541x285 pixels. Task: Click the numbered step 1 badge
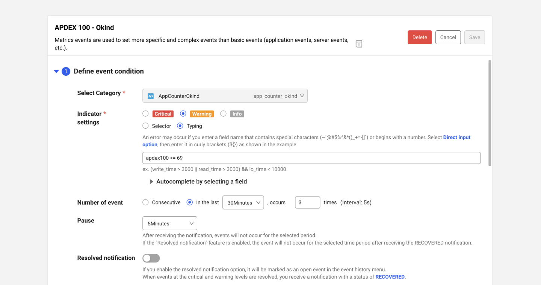click(x=65, y=71)
